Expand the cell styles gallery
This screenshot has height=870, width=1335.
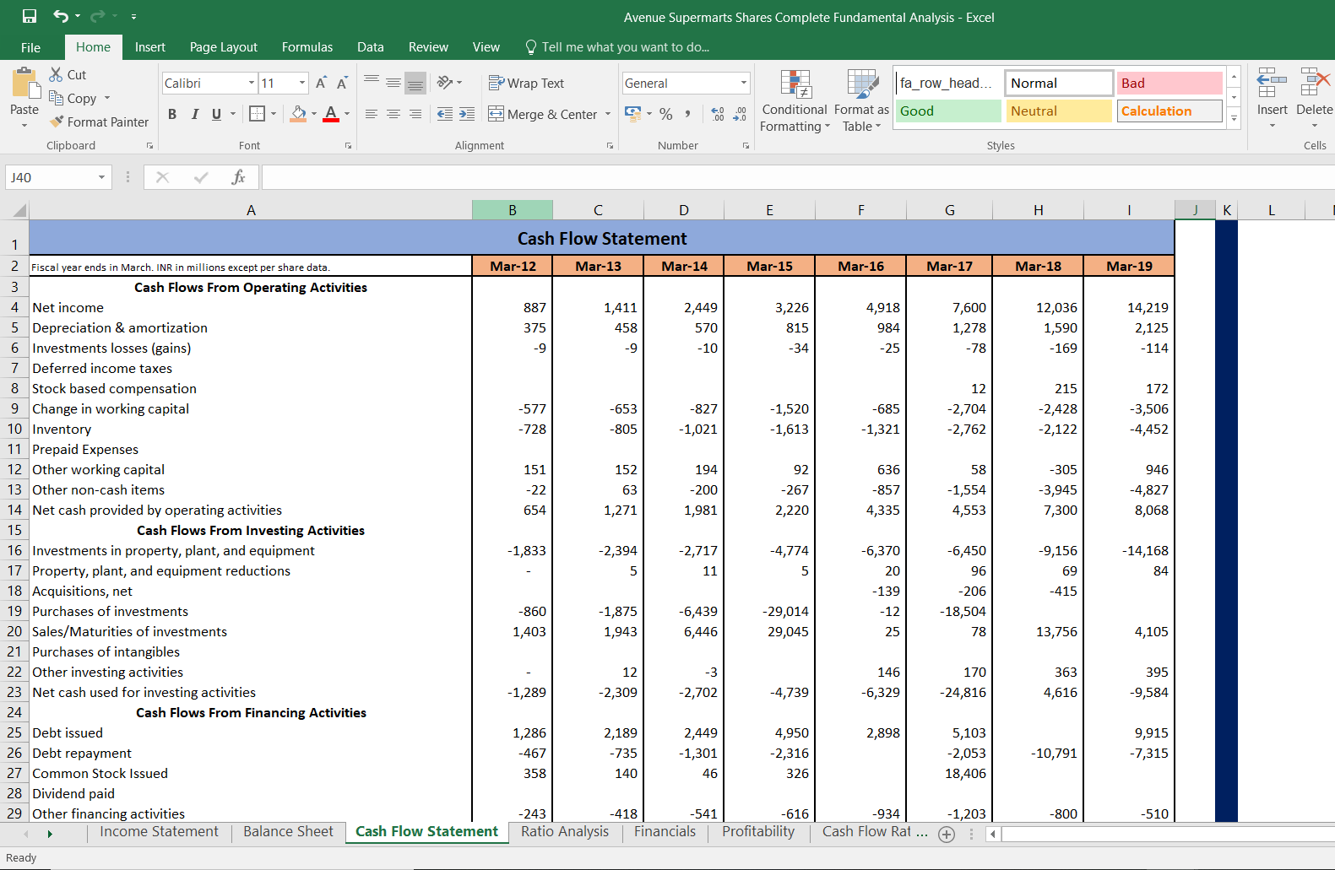click(1234, 119)
